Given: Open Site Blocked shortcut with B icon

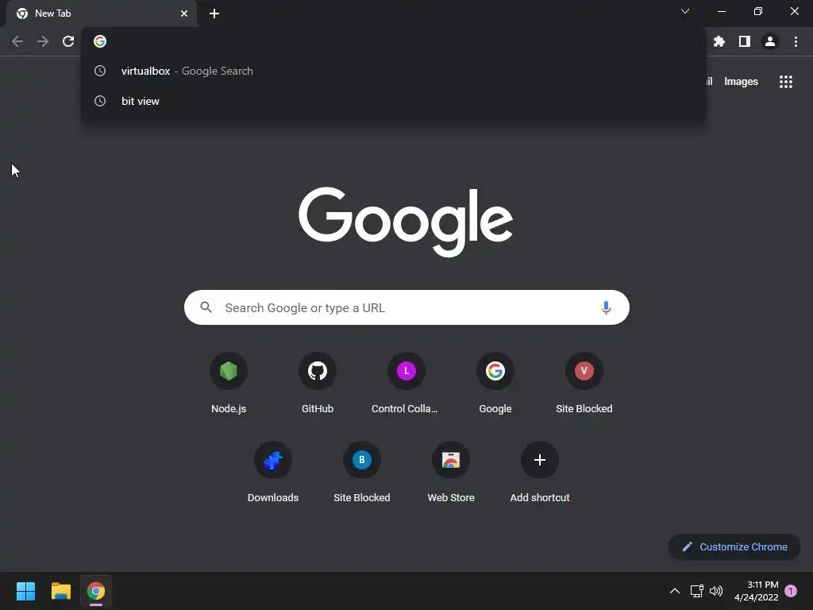Looking at the screenshot, I should click(x=362, y=472).
